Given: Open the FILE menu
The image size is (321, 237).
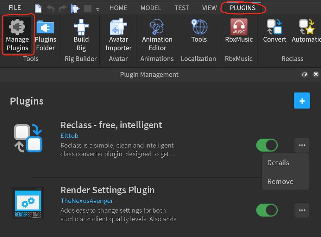Looking at the screenshot, I should (15, 8).
